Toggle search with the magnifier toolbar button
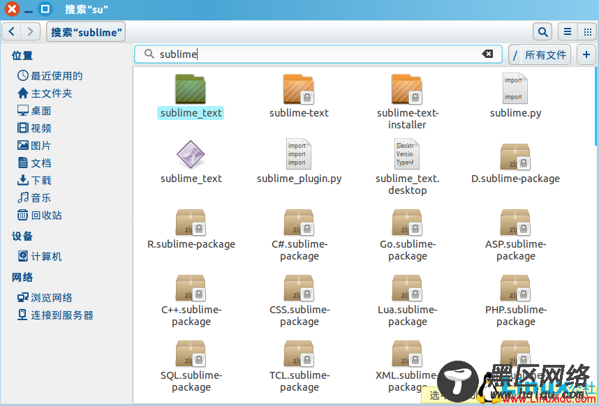This screenshot has width=599, height=406. [543, 31]
